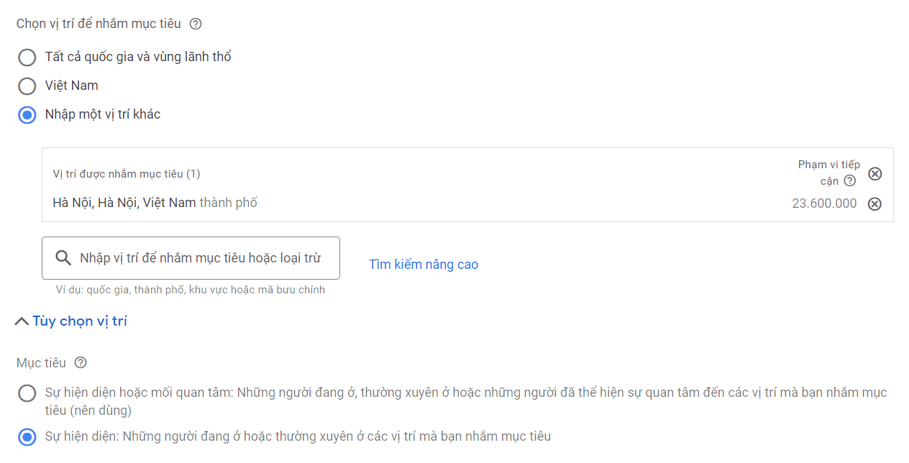Open the "Tìm kiếm nâng cao" link
Screen dimensions: 909x463
(424, 265)
